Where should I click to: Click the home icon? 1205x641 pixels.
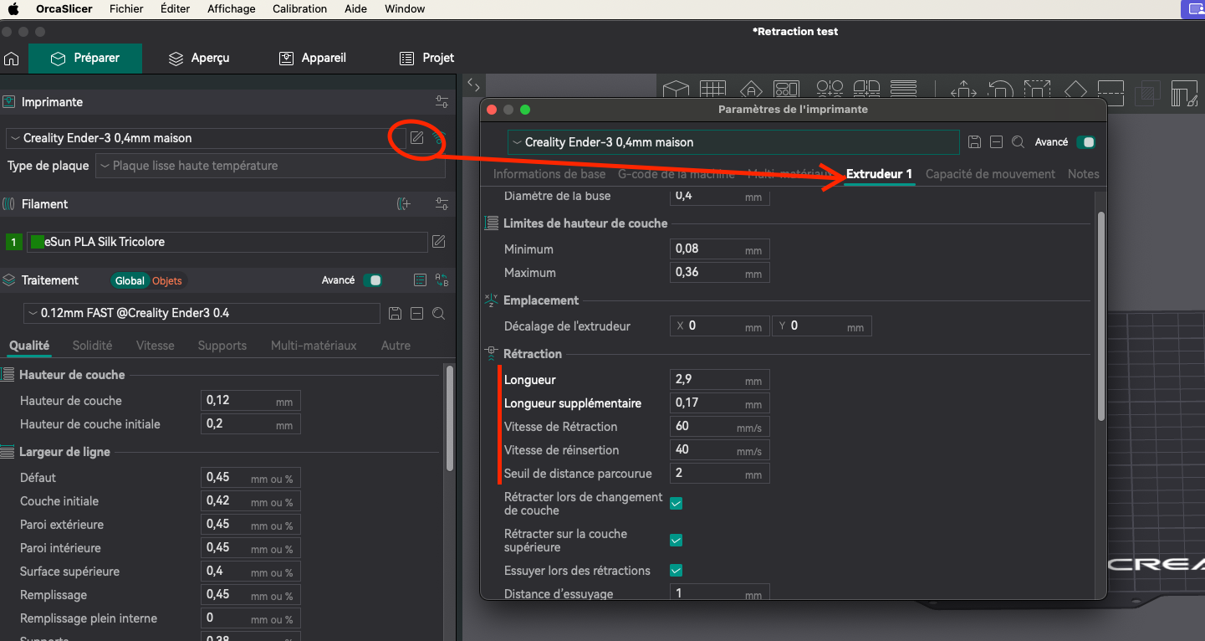pos(12,59)
